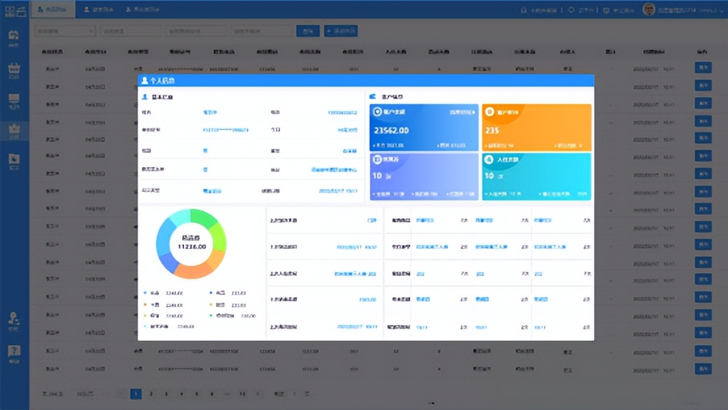
Task: Click the blue balance card showing 23562.00
Action: click(x=424, y=127)
